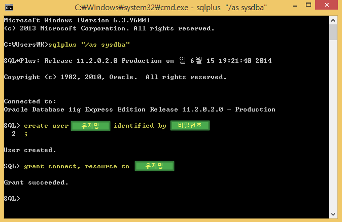
Task: Click the window title bar text
Action: [170, 8]
